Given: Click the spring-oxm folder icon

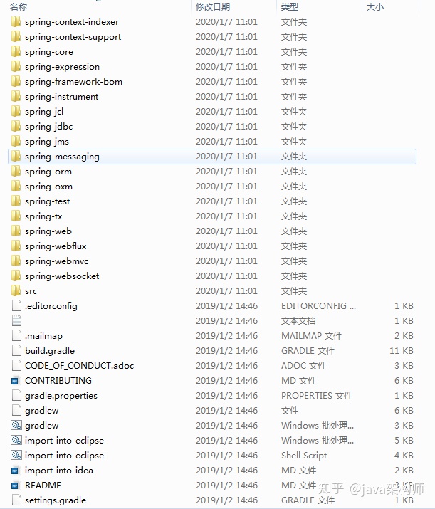Looking at the screenshot, I should point(16,186).
